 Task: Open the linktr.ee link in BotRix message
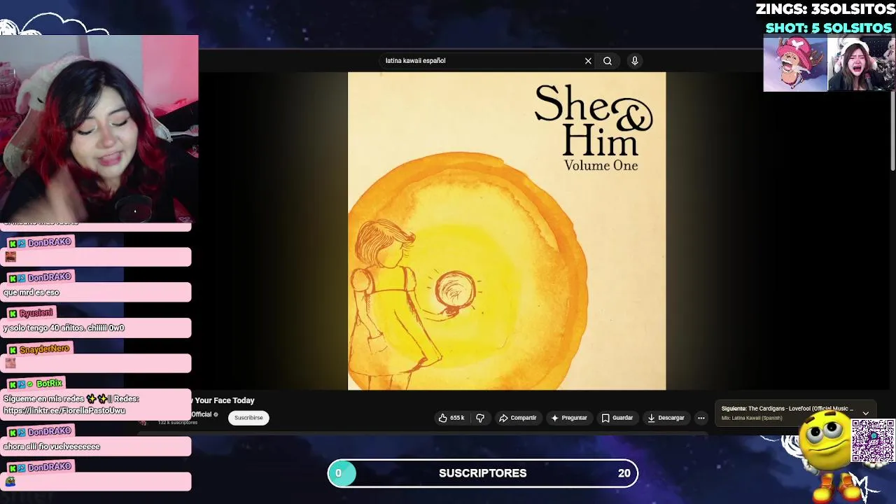pyautogui.click(x=64, y=411)
